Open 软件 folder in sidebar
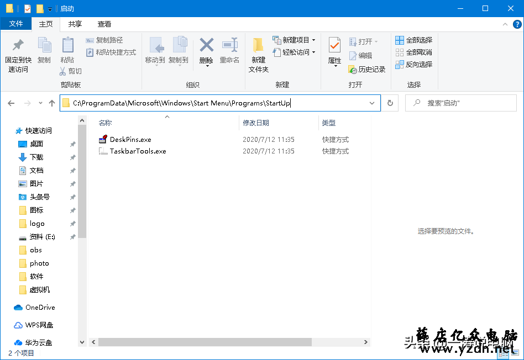This screenshot has height=360, width=524. (31, 277)
